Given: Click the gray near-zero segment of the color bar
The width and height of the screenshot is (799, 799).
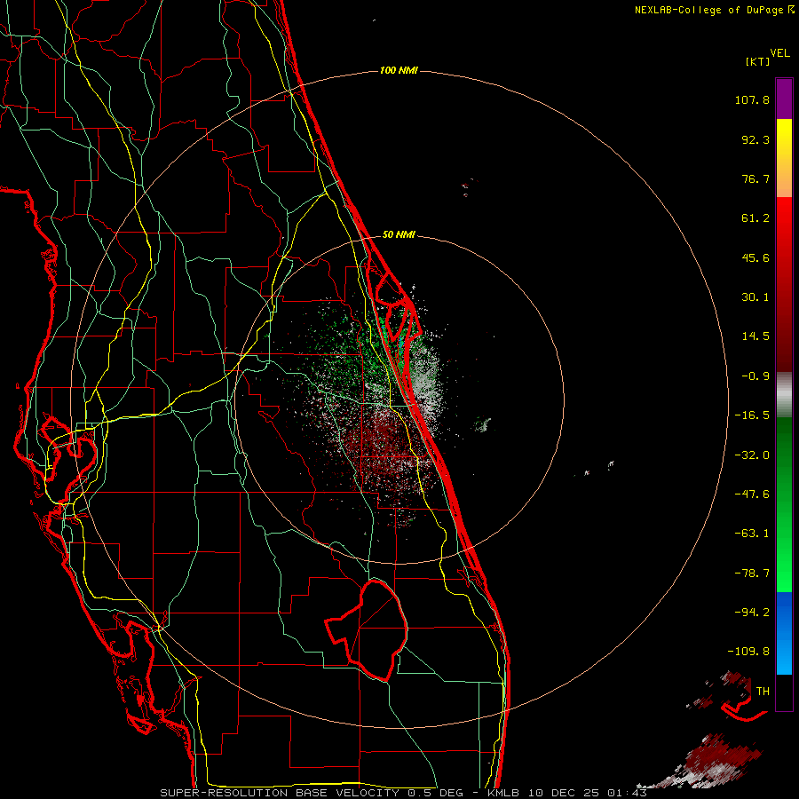Looking at the screenshot, I should pos(784,395).
